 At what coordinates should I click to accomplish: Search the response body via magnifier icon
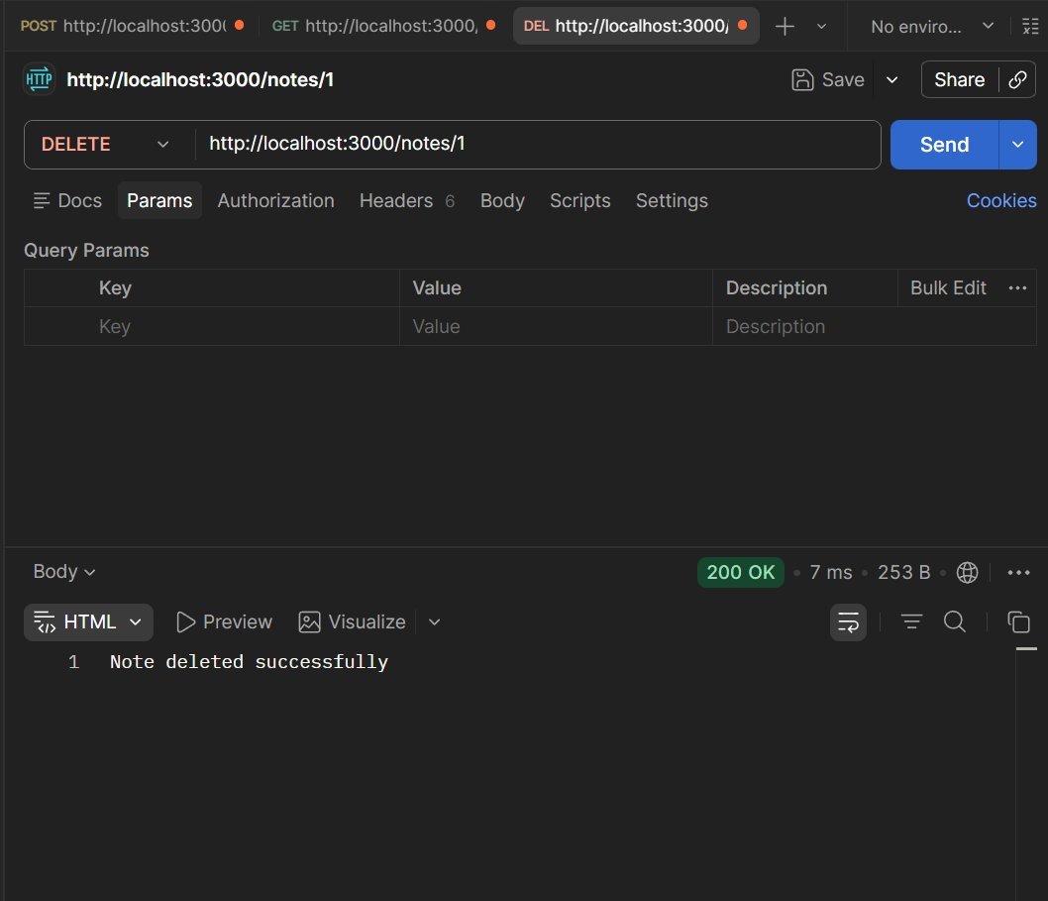955,622
